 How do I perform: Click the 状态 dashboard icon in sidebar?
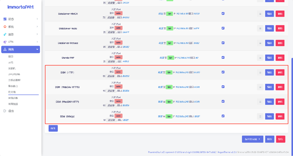5,19
